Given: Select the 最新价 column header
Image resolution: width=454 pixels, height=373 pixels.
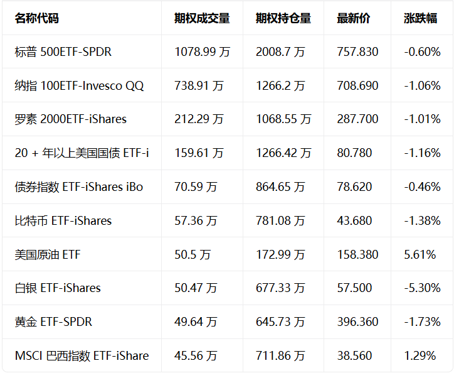Looking at the screenshot, I should tap(354, 18).
